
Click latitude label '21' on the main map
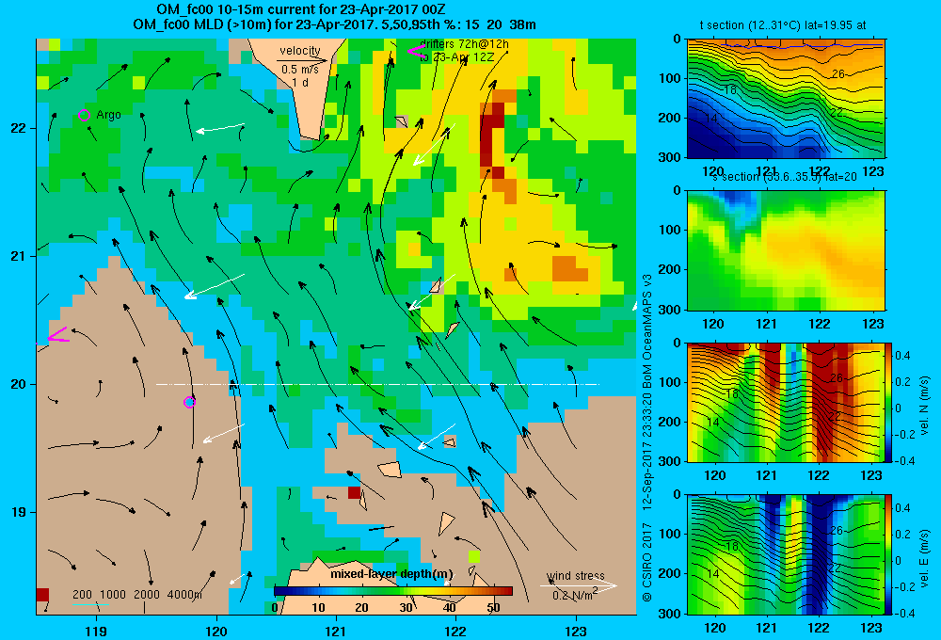pyautogui.click(x=19, y=256)
